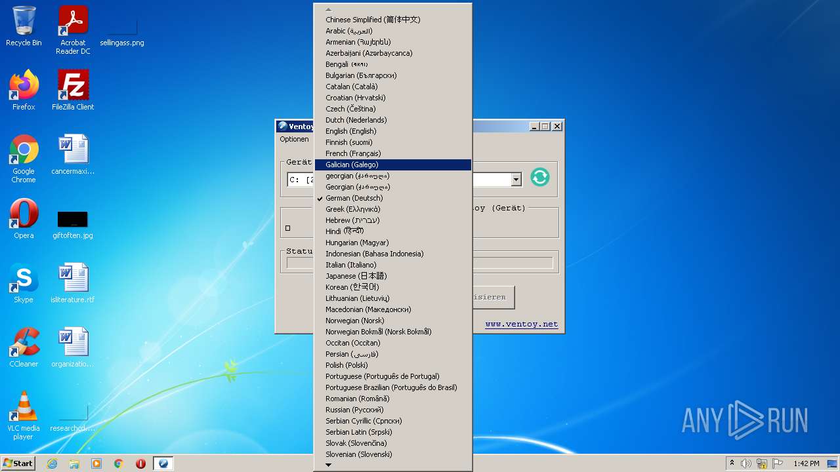Launch the Skype desktop shortcut
Image resolution: width=840 pixels, height=472 pixels.
[24, 283]
